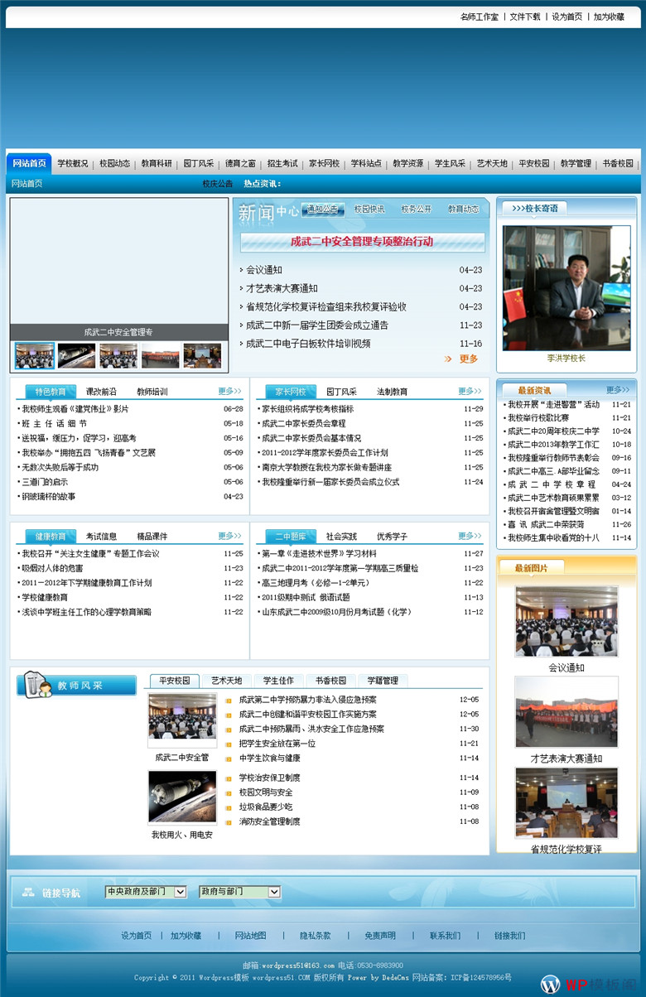Select the 精品课件 tab
This screenshot has width=646, height=997.
click(x=152, y=537)
